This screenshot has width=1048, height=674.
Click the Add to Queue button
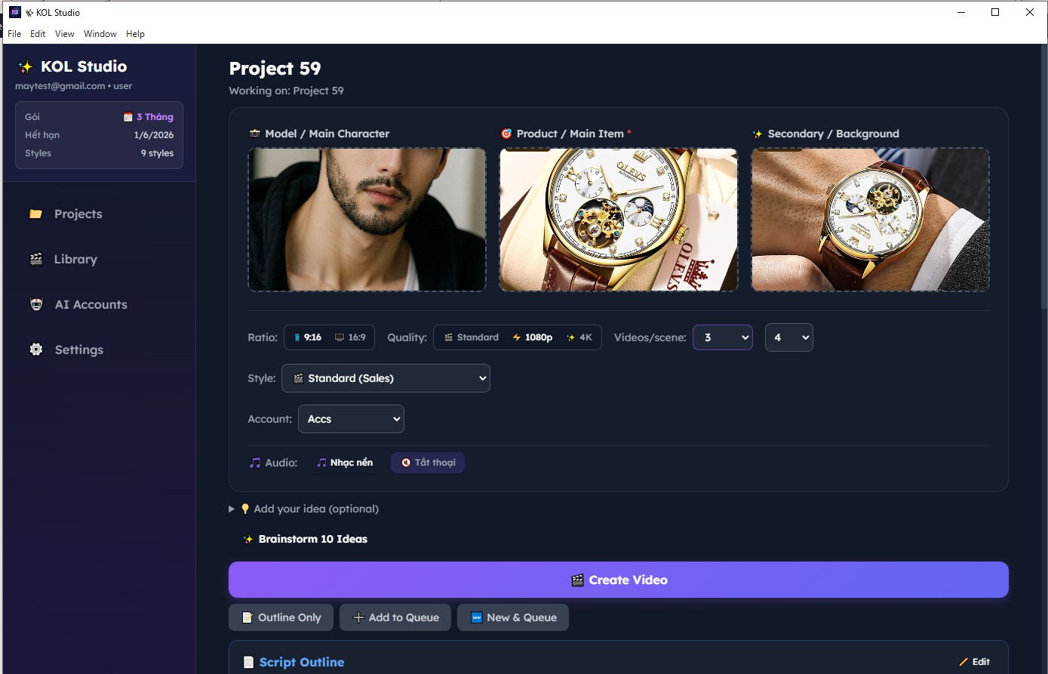[395, 617]
